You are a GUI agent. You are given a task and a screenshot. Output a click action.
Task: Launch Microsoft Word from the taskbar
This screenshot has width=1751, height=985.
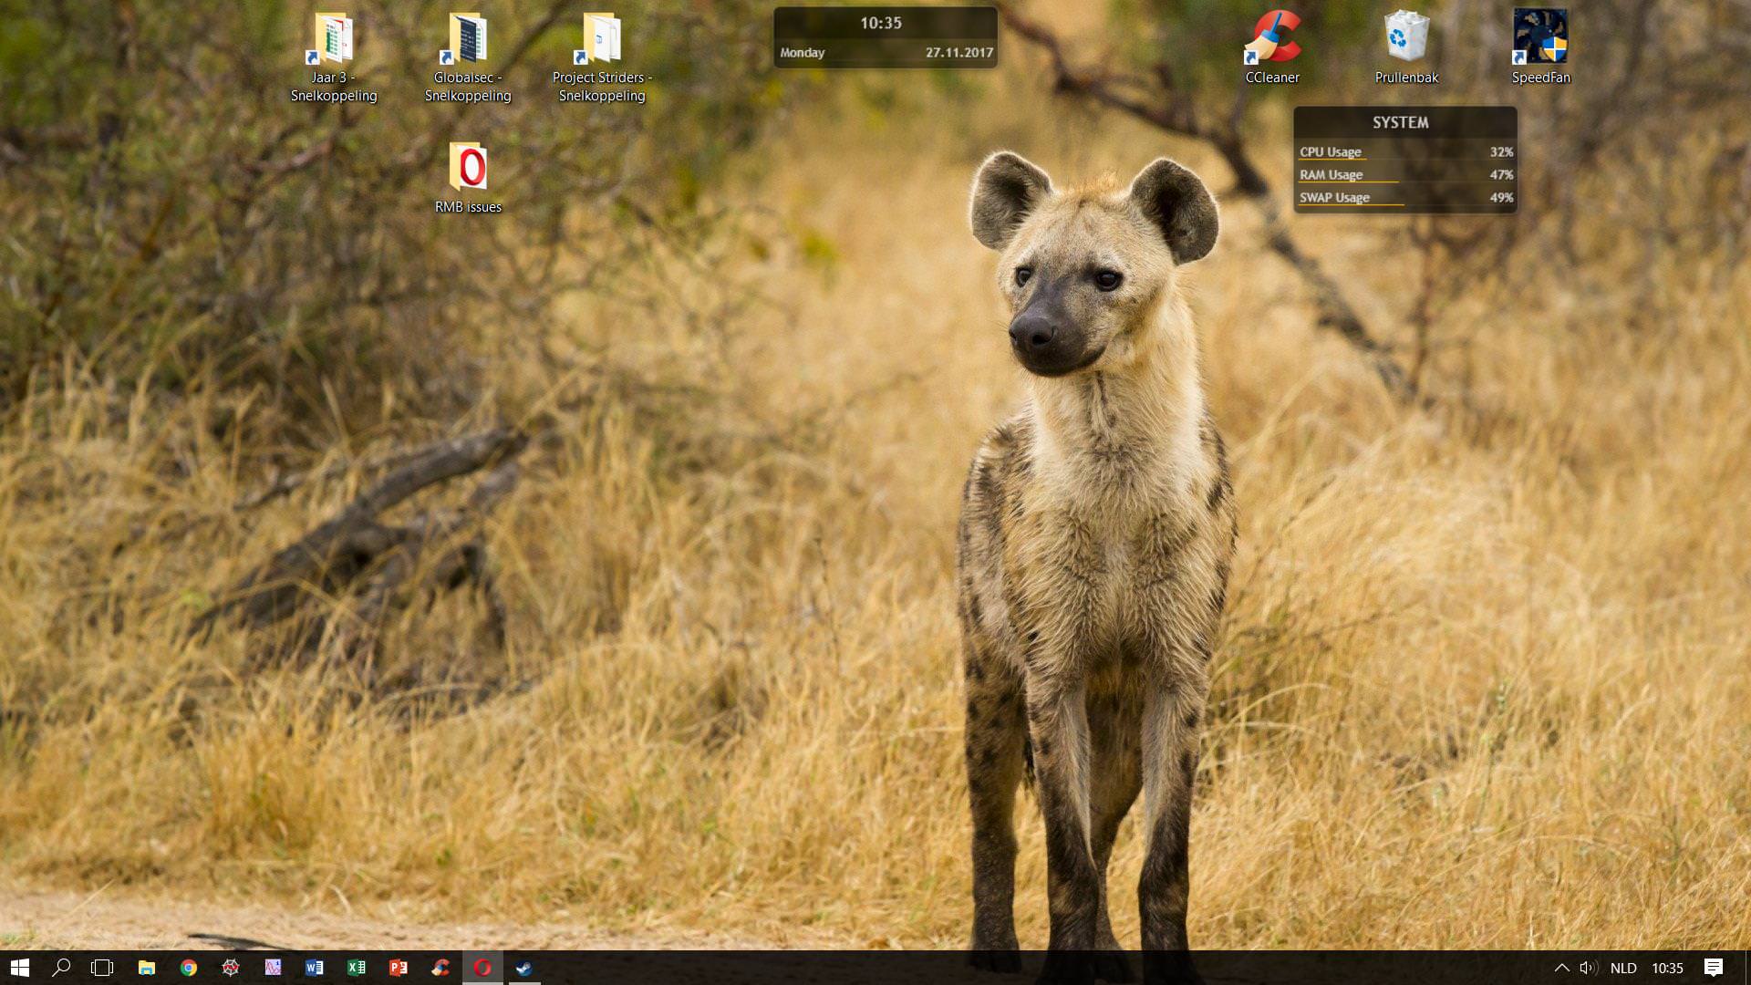(x=315, y=968)
